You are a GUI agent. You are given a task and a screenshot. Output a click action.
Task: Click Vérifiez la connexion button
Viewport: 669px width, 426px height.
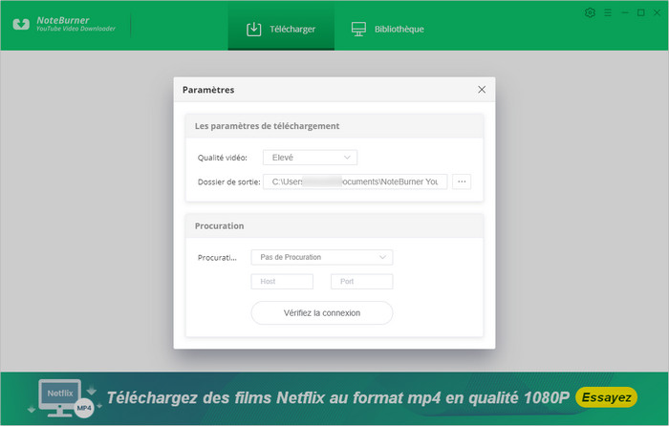point(322,313)
